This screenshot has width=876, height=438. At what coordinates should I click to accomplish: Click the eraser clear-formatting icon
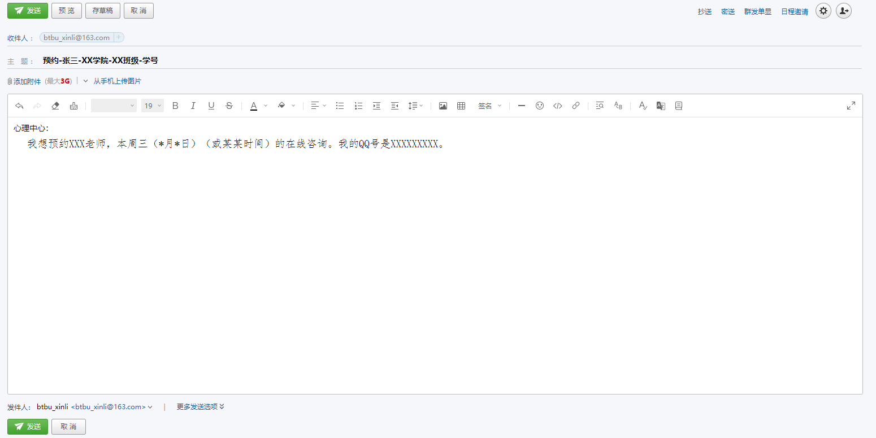coord(55,106)
